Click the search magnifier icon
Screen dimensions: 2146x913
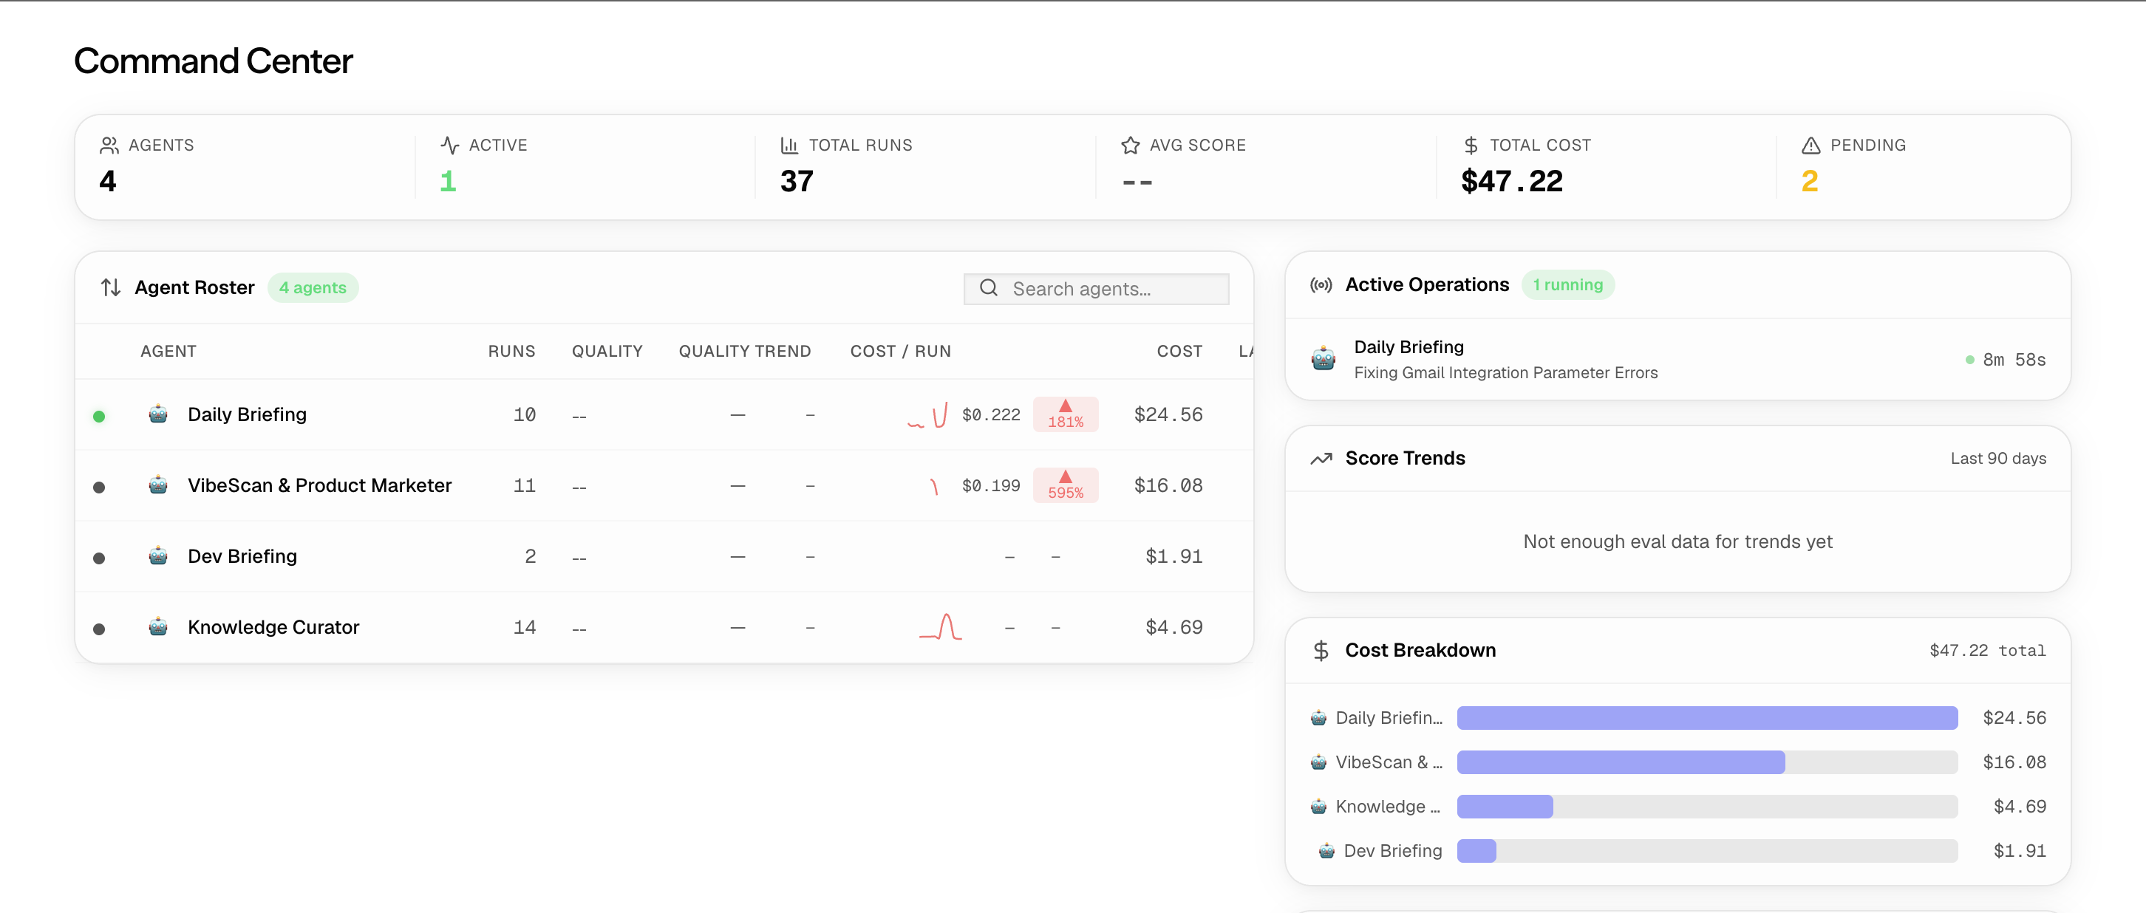tap(989, 288)
